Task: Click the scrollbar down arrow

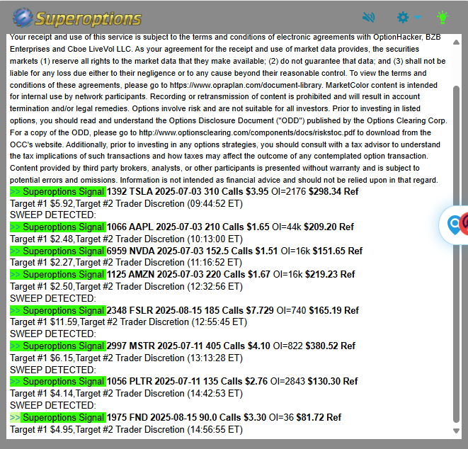Action: point(455,430)
